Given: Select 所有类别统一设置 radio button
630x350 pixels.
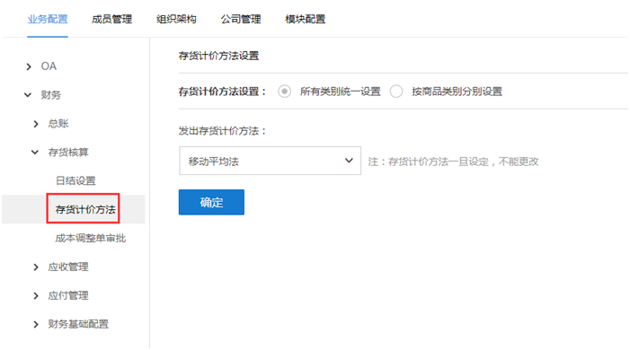Looking at the screenshot, I should [285, 92].
